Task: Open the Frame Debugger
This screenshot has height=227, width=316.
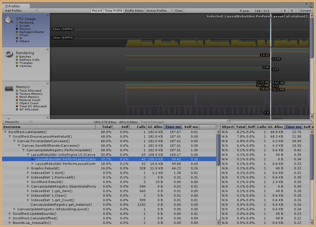Action: (x=152, y=122)
